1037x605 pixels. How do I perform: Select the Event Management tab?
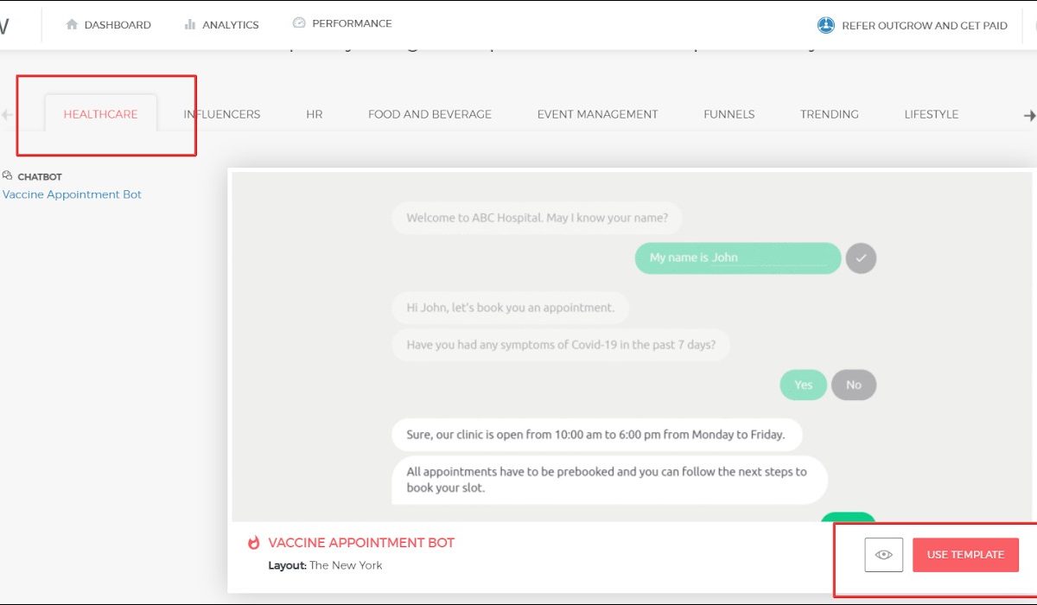(597, 114)
